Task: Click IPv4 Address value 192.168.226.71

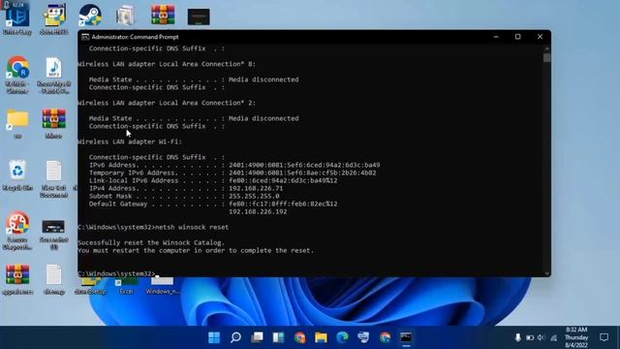Action: 256,188
